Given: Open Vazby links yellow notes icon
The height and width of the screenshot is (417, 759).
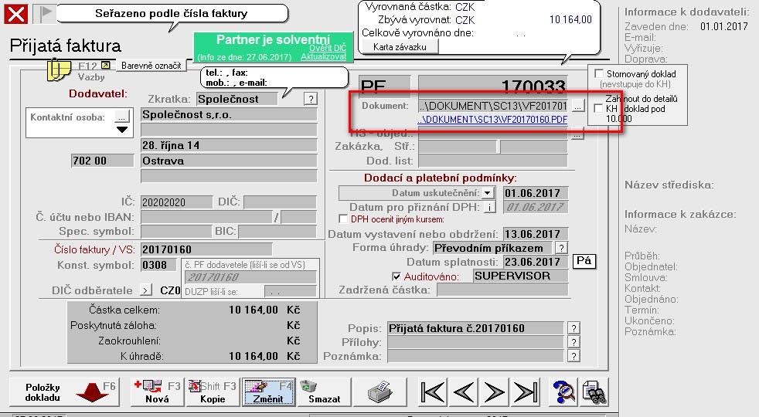Looking at the screenshot, I should pos(59,69).
